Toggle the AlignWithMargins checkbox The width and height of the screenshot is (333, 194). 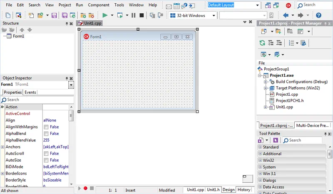click(x=46, y=127)
